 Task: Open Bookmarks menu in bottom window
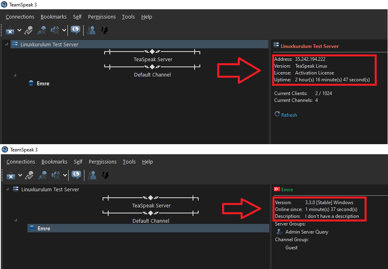55,161
